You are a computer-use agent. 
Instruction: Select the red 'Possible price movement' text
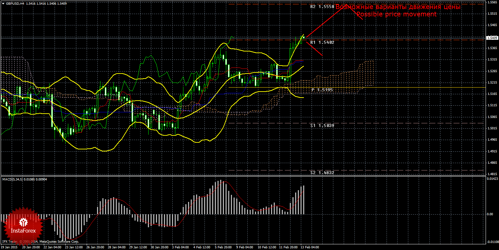[396, 14]
